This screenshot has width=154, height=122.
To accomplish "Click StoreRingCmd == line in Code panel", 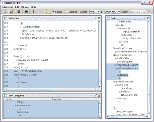I will (x=123, y=48).
